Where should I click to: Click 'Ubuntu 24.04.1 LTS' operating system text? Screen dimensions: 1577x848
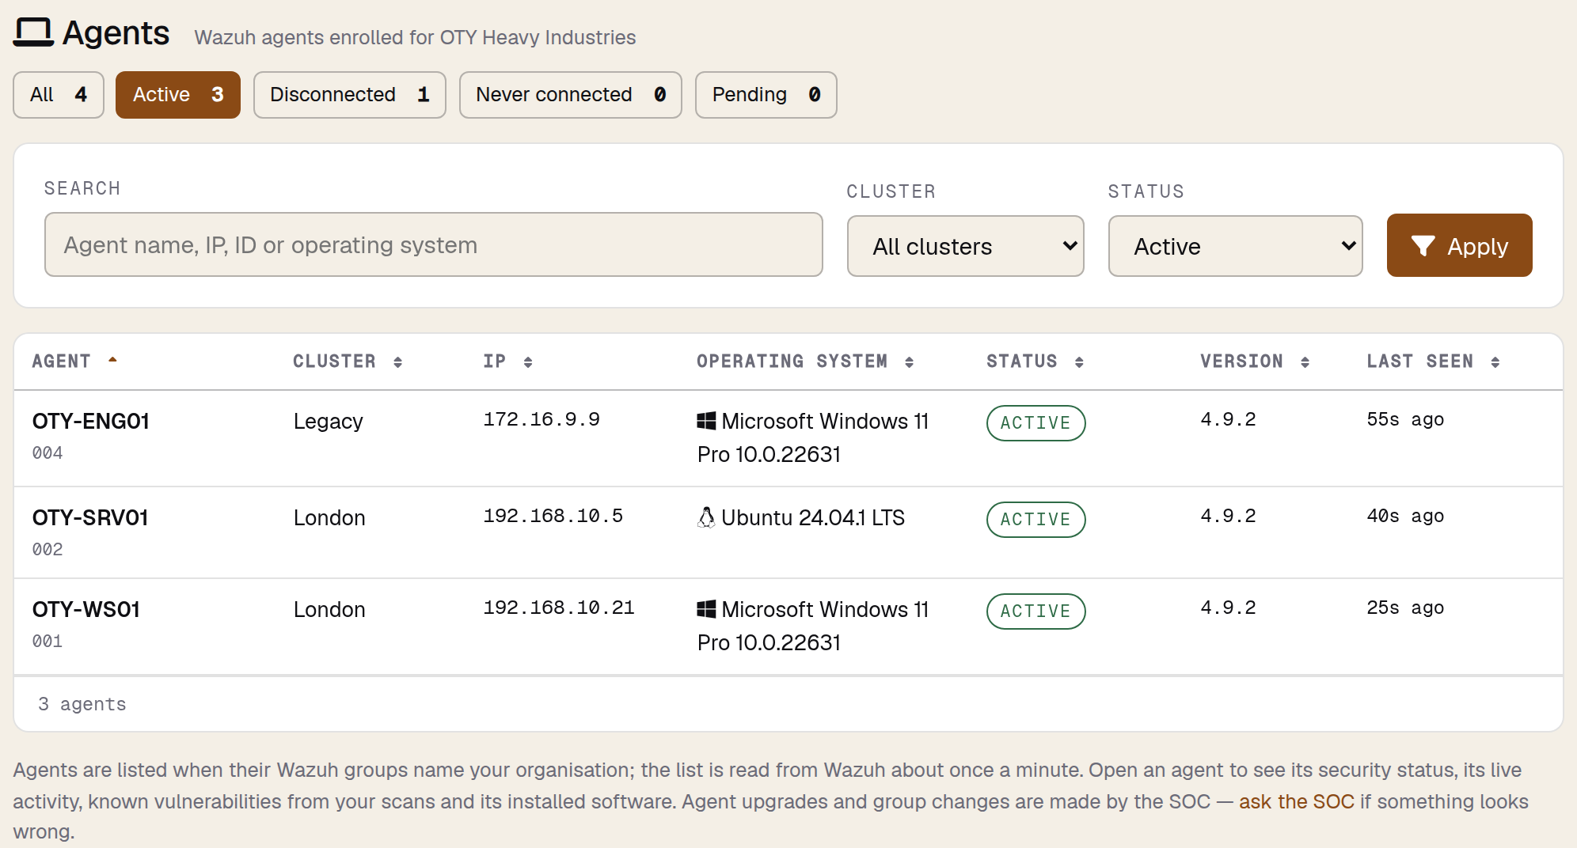813,517
